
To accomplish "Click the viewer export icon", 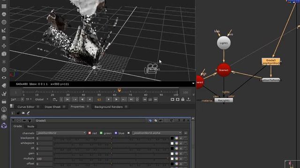I will (188, 99).
